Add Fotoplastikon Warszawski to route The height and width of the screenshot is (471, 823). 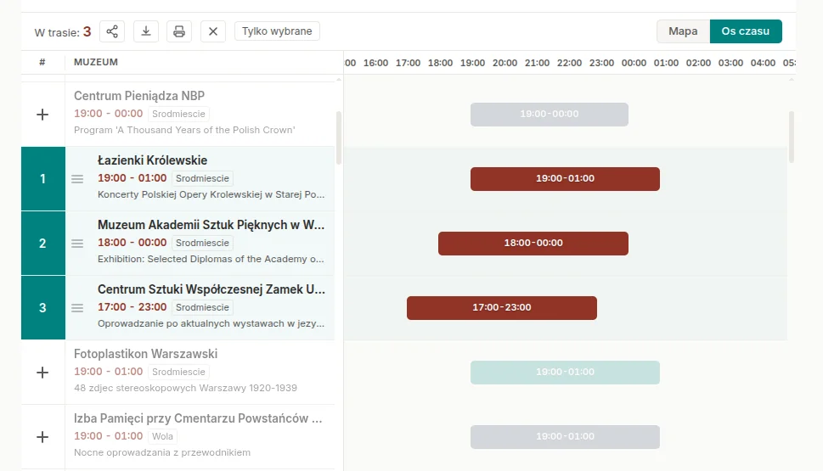42,372
